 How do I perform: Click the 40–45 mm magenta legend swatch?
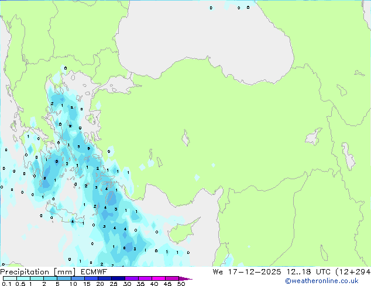(x=159, y=278)
